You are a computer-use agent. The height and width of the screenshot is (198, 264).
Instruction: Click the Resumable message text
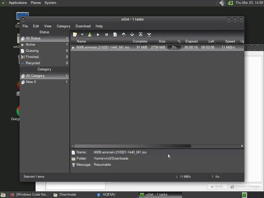102,165
